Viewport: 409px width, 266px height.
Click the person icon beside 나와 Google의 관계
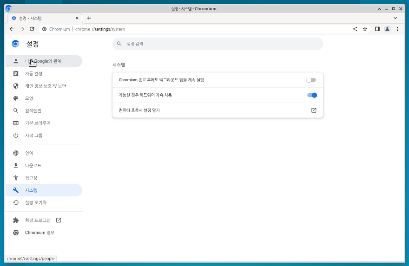coord(16,61)
